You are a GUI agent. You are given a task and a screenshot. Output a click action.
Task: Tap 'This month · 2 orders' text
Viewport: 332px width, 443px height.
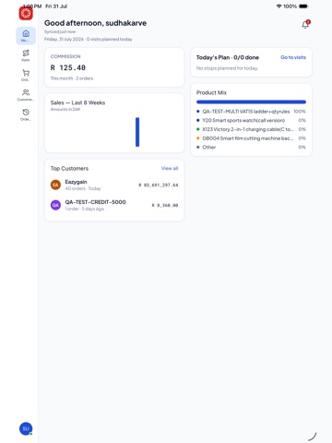click(72, 78)
